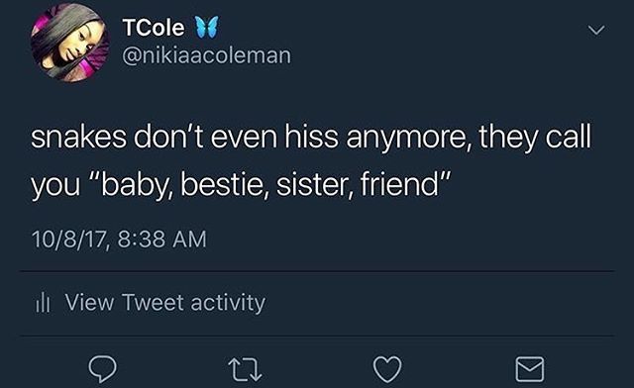The height and width of the screenshot is (388, 634).
Task: Click the bar chart analytics icon
Action: [x=43, y=303]
